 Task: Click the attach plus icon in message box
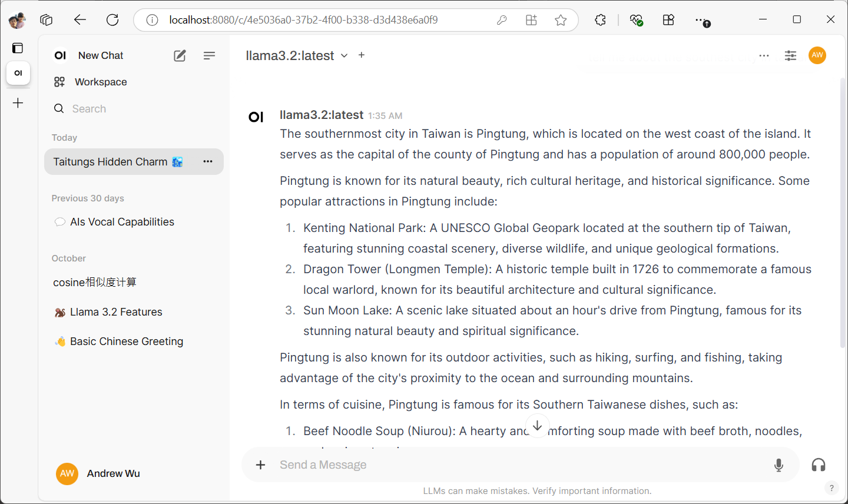click(x=260, y=465)
